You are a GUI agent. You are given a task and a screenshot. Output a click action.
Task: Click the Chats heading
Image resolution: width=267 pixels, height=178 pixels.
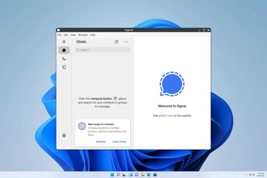81,42
